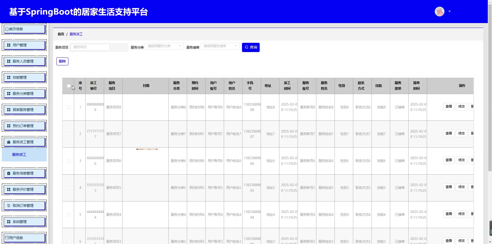Click 修改 for the 服务项目7 row

(x=462, y=134)
